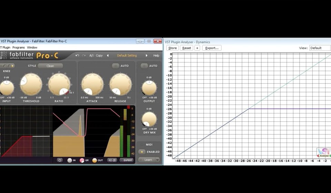Click the orange OUT display knob
The image size is (331, 193).
(94, 160)
